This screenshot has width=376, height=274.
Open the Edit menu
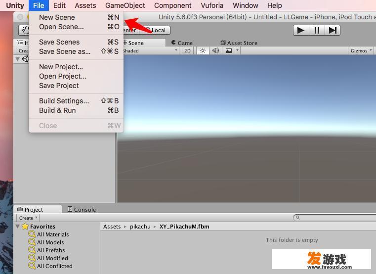[59, 5]
